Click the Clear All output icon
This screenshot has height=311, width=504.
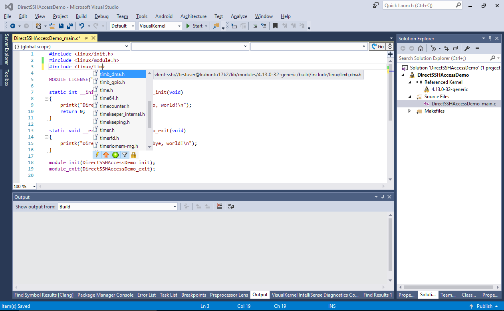pyautogui.click(x=219, y=206)
